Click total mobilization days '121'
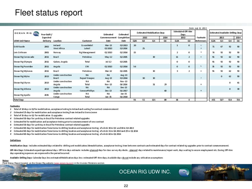252x189 pixels. coord(154,100)
